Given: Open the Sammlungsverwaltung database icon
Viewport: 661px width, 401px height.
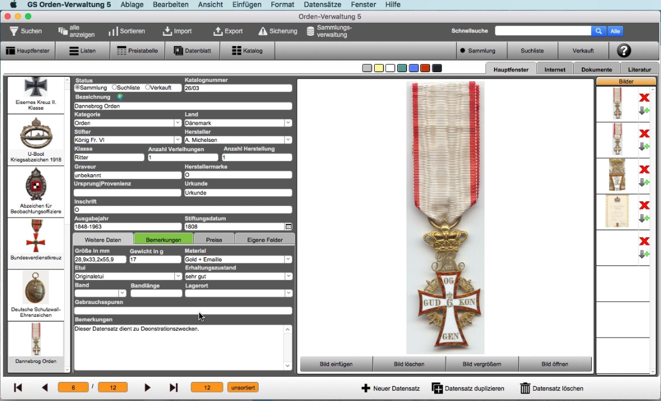Looking at the screenshot, I should 311,31.
